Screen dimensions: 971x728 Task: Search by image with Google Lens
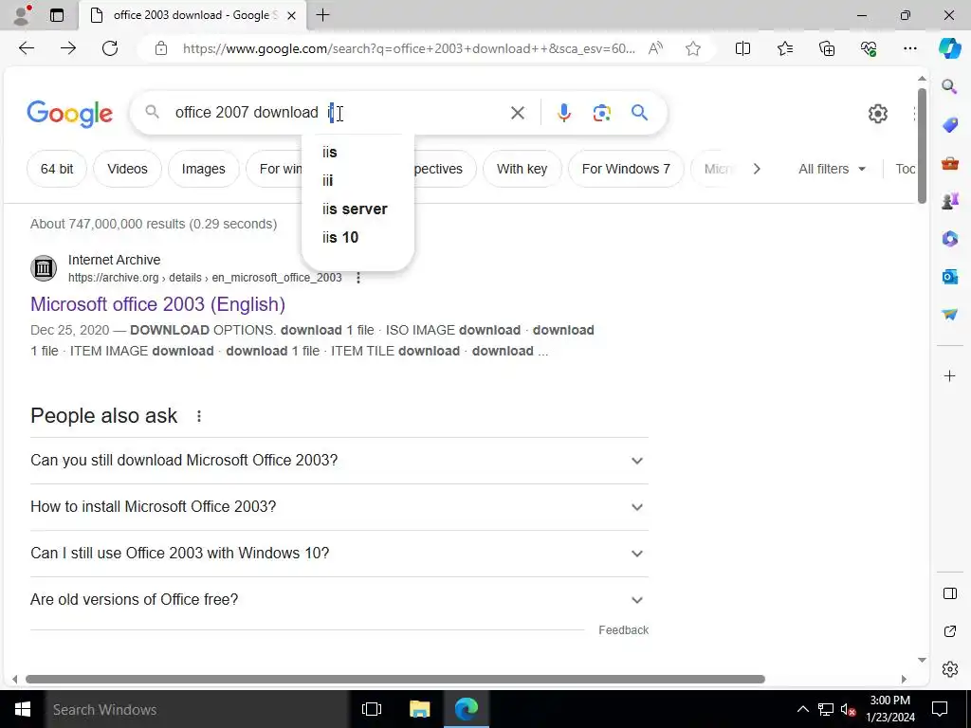601,113
